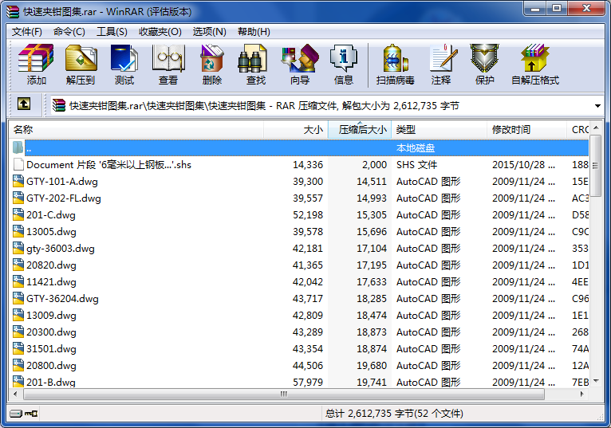Click the icon of GTY-101-A.dwg file
The image size is (611, 428).
18,181
